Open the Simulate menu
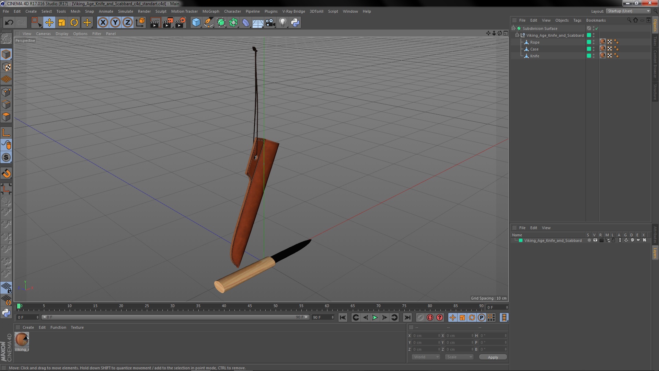This screenshot has height=371, width=659. click(x=125, y=11)
